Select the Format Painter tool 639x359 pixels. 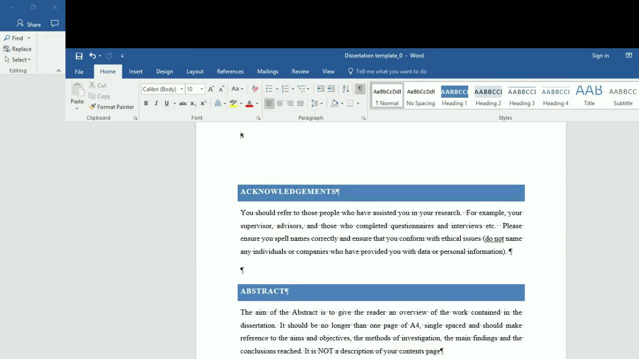click(x=111, y=107)
